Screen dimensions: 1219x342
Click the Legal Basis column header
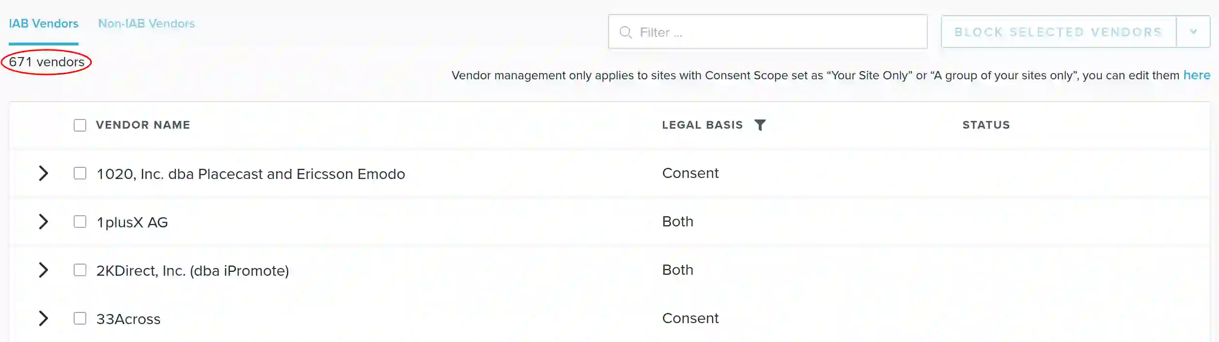tap(702, 125)
